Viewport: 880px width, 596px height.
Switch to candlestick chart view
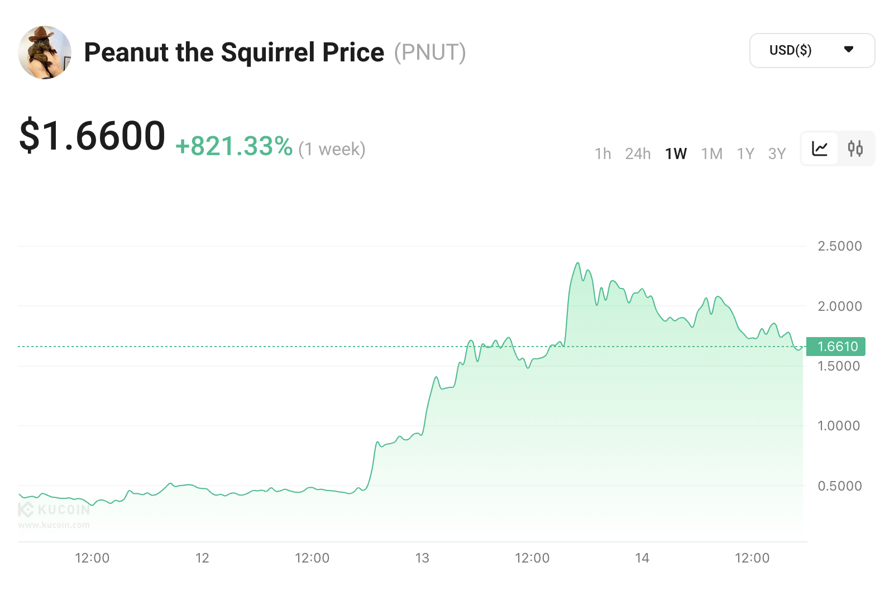855,149
